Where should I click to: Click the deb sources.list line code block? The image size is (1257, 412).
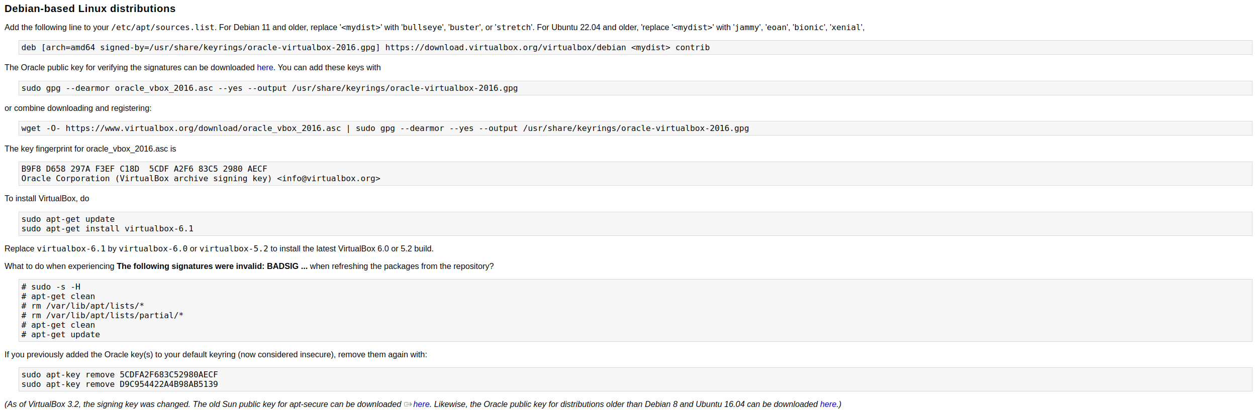tap(635, 48)
